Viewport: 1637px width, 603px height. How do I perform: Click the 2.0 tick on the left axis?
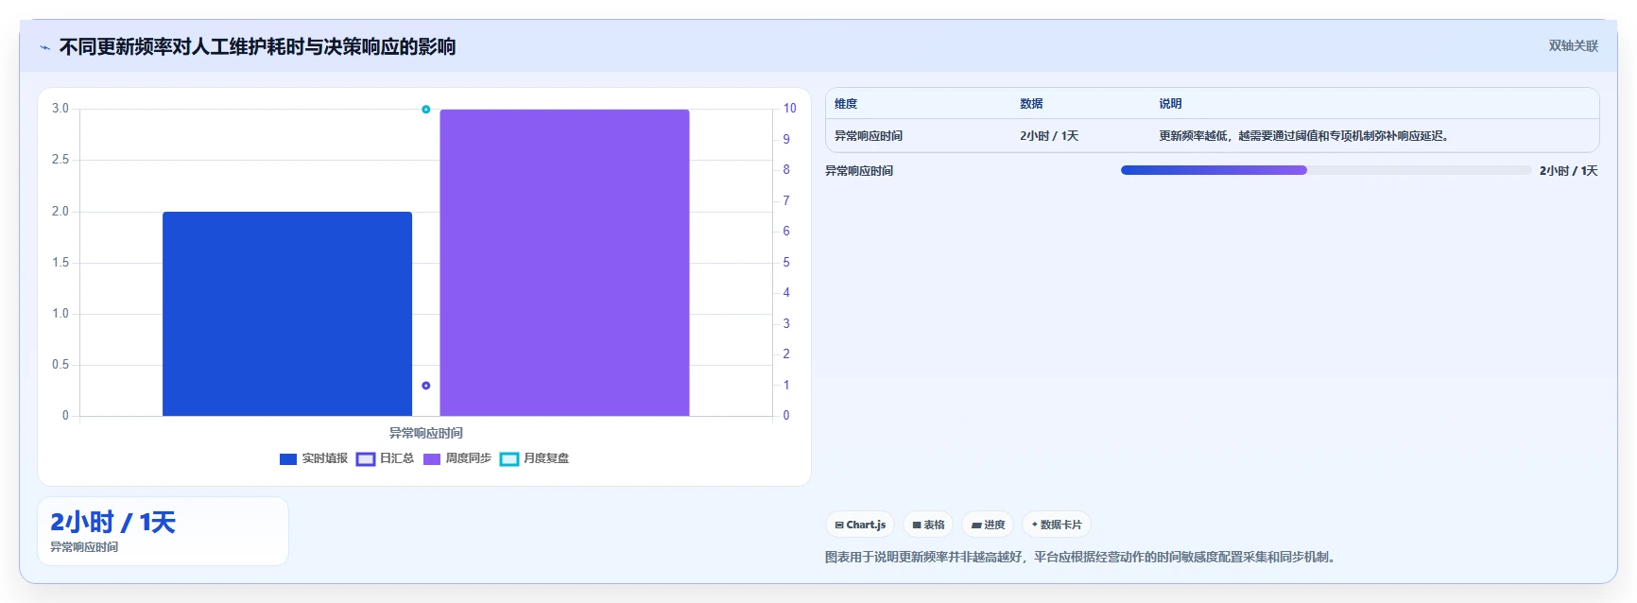[60, 212]
